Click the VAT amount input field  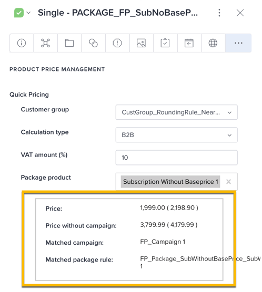click(x=177, y=158)
